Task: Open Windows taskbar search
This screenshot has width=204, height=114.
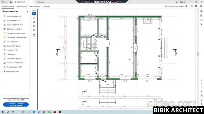Action: 8,112
